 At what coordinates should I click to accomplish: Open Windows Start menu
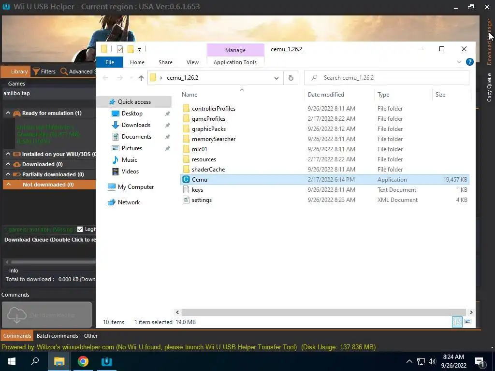pyautogui.click(x=12, y=361)
